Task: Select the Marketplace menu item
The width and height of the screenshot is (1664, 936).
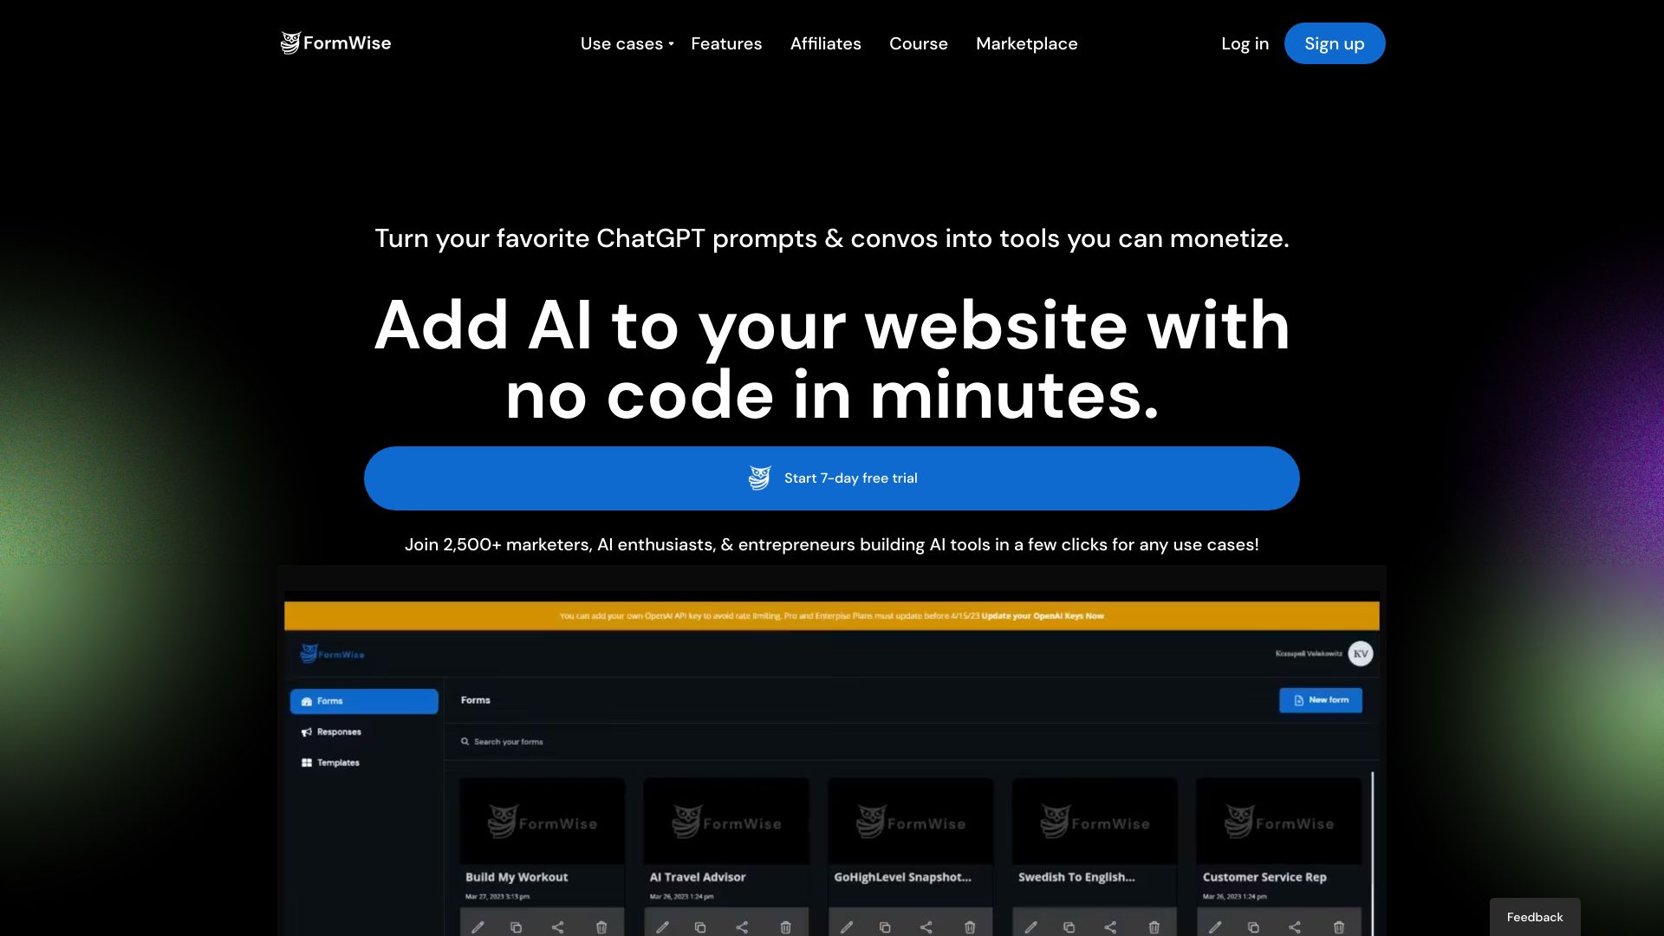Action: coord(1026,42)
